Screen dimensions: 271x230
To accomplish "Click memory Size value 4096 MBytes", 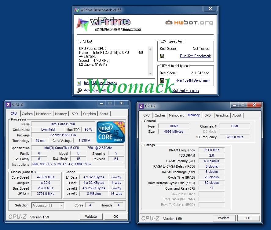I will (x=174, y=132).
